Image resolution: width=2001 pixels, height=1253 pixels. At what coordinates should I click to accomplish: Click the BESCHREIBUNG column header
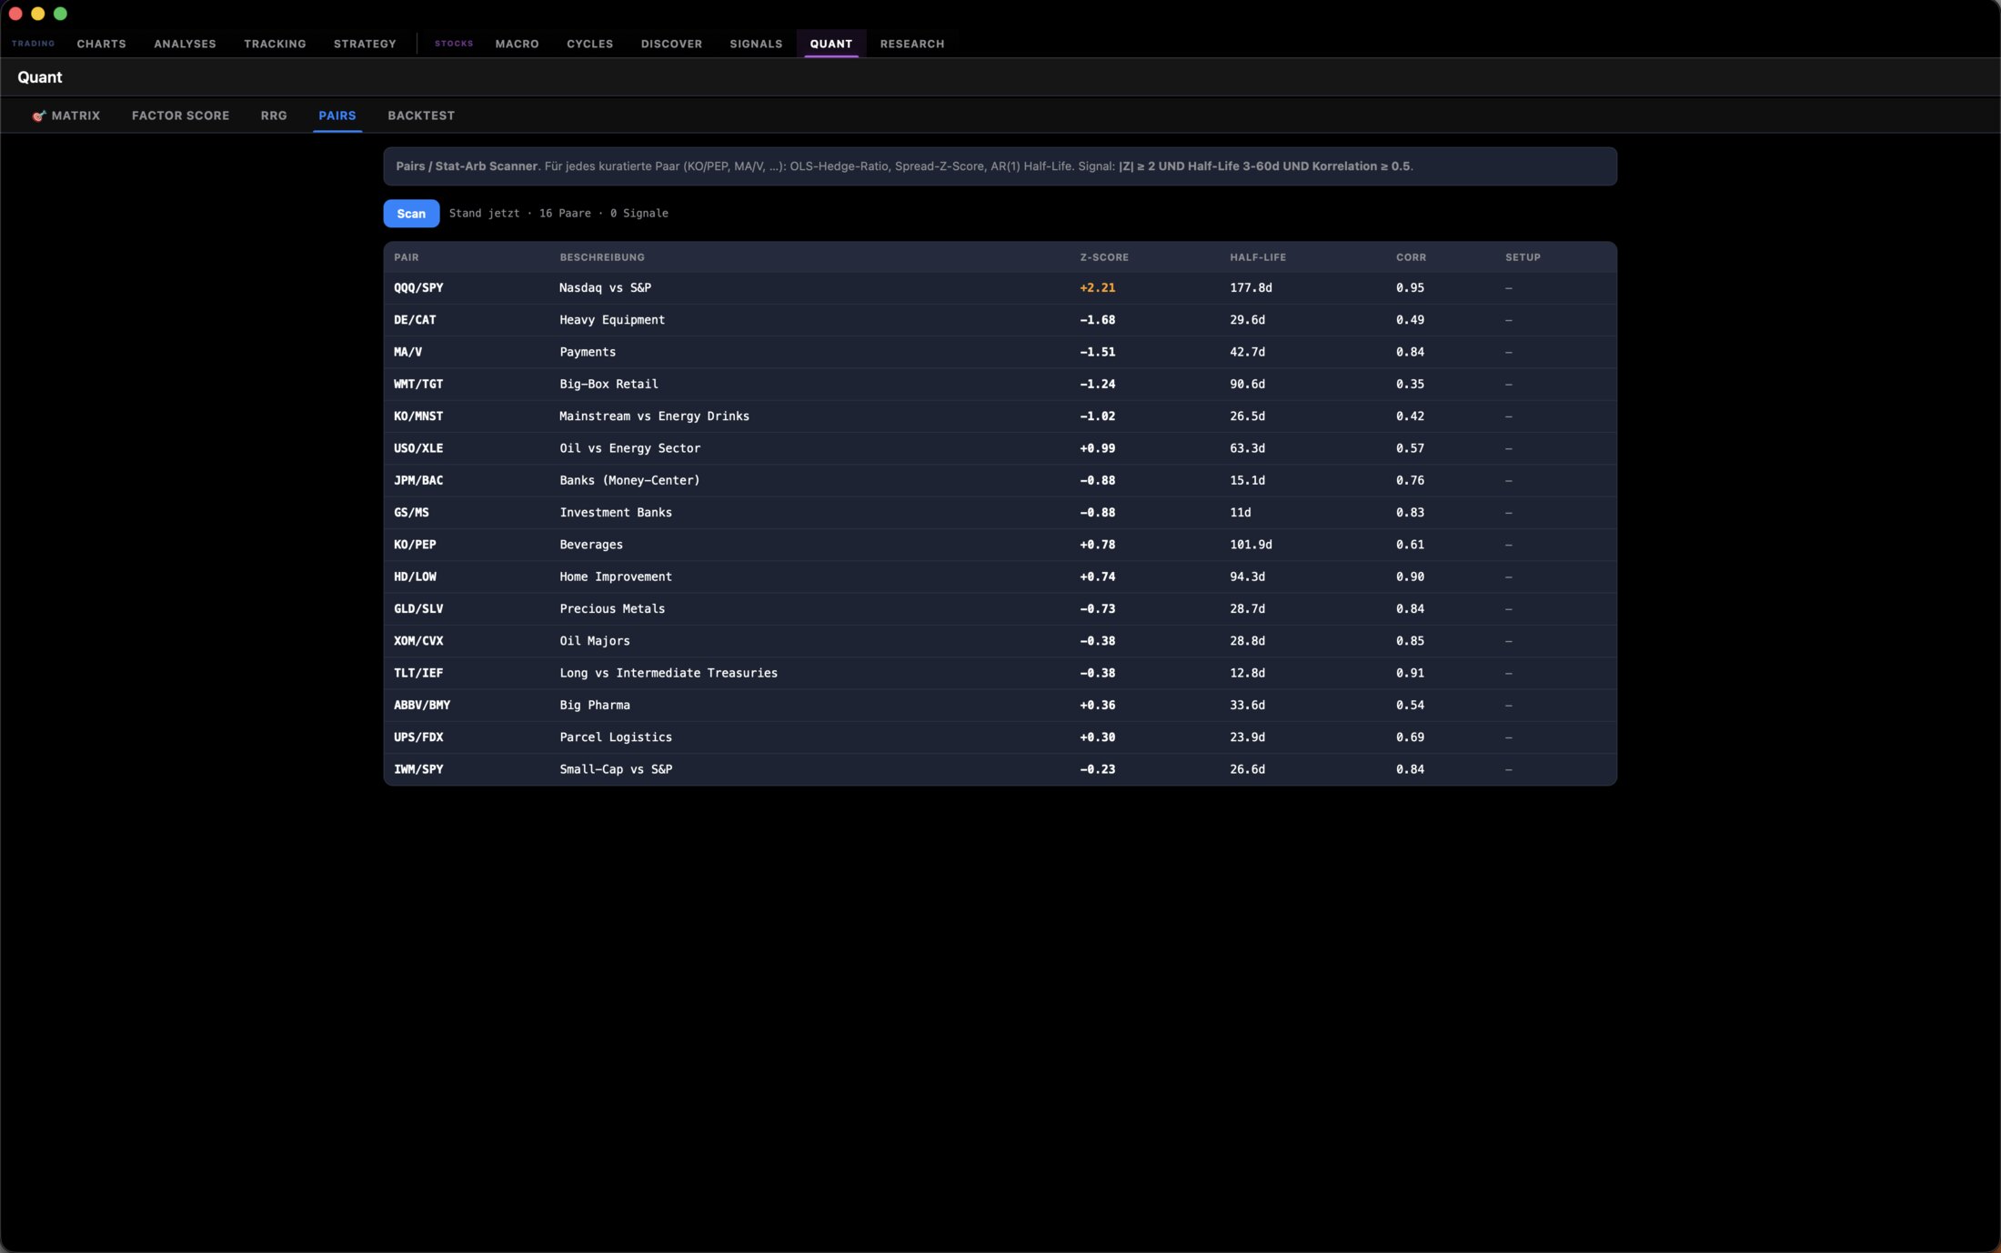coord(602,257)
